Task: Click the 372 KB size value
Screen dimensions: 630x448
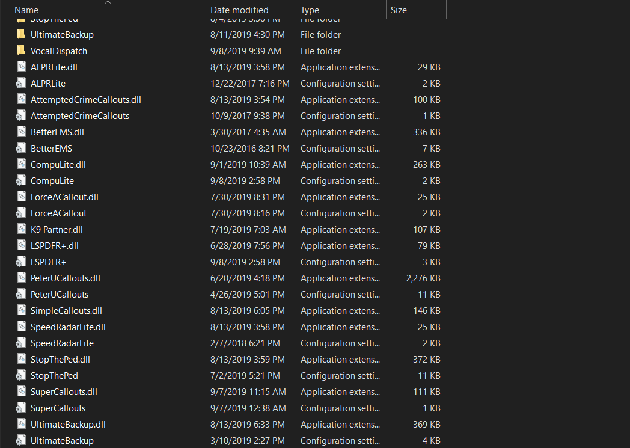Action: tap(426, 360)
